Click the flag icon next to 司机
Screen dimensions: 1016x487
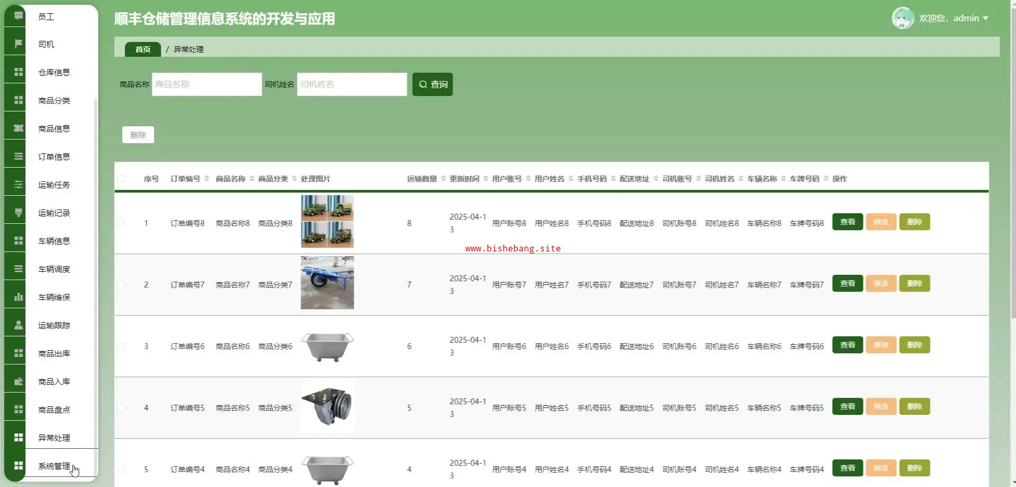(x=18, y=44)
